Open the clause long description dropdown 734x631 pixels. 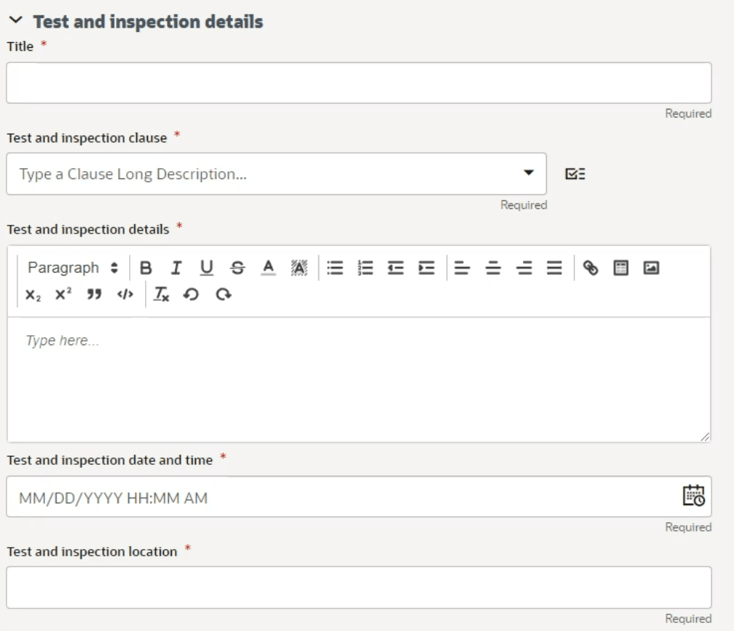[529, 173]
